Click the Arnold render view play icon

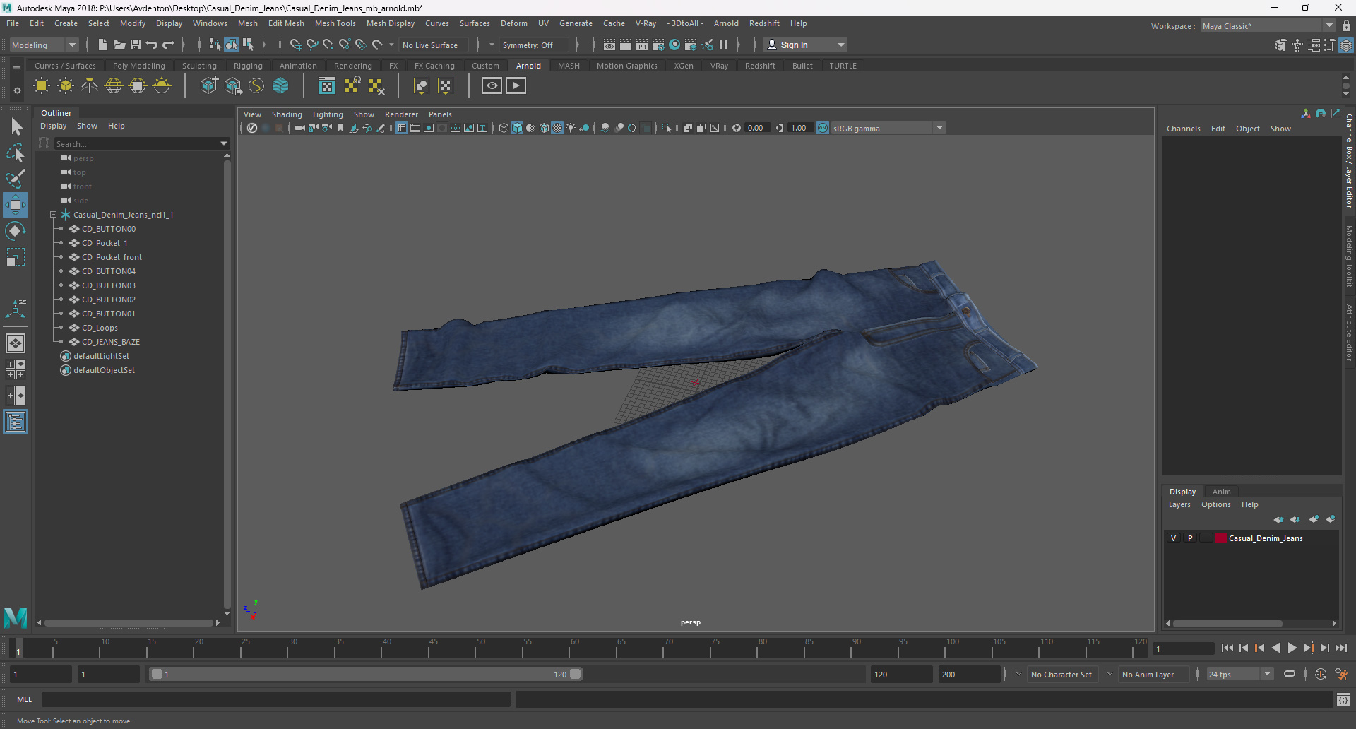(x=516, y=86)
